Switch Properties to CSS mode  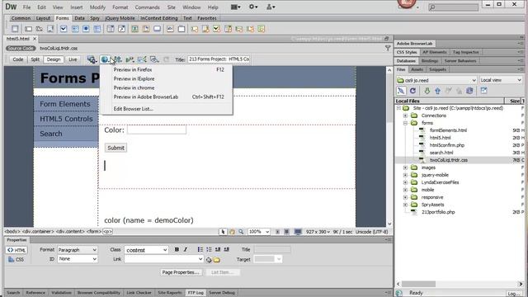16,260
